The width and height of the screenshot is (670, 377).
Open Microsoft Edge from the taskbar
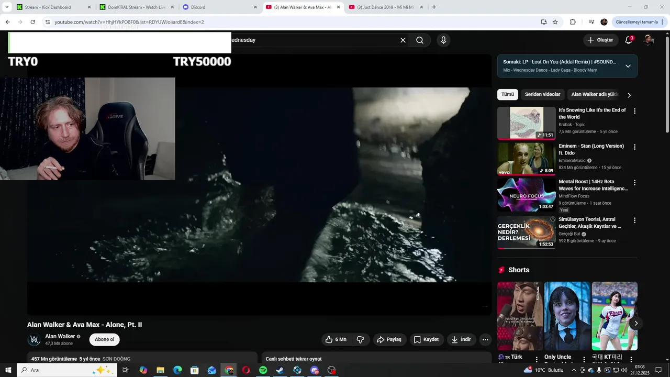coord(177,370)
